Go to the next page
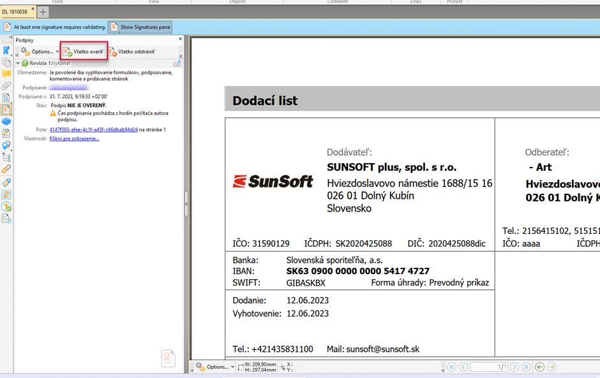Viewport: 600px width, 378px height. pos(514,367)
